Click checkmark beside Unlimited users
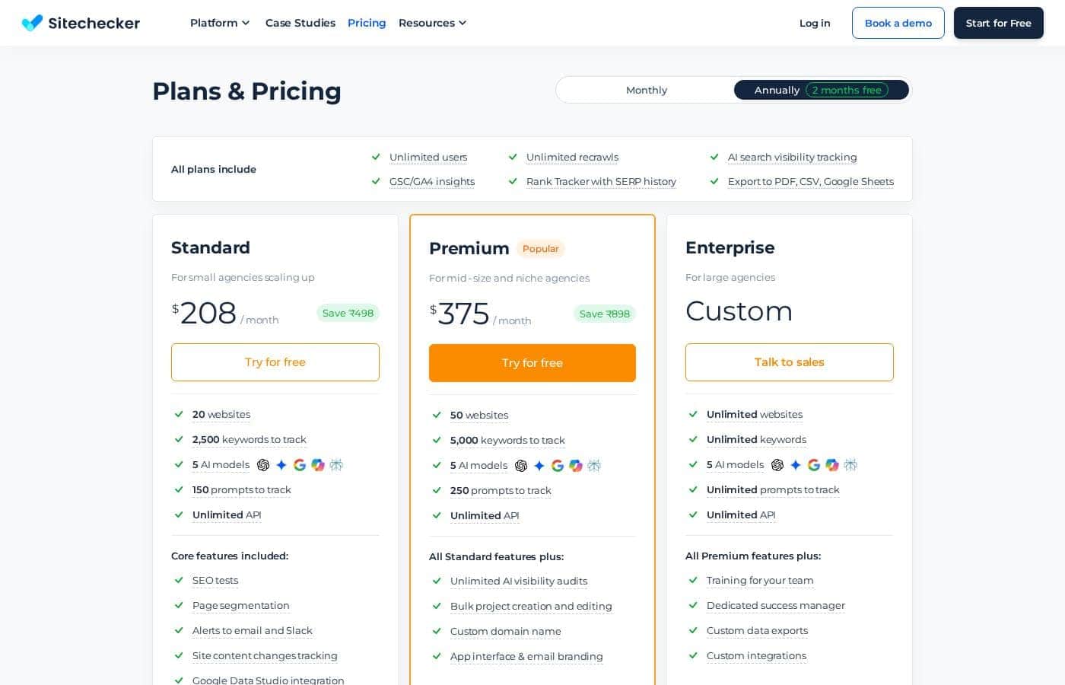 tap(376, 157)
